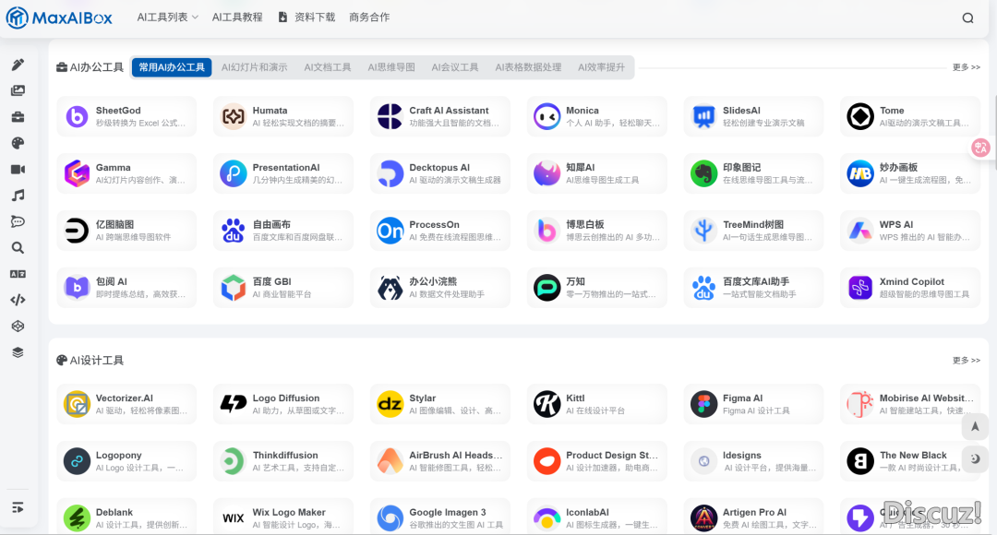
Task: Switch to the AI思维导图 tab
Action: (391, 67)
